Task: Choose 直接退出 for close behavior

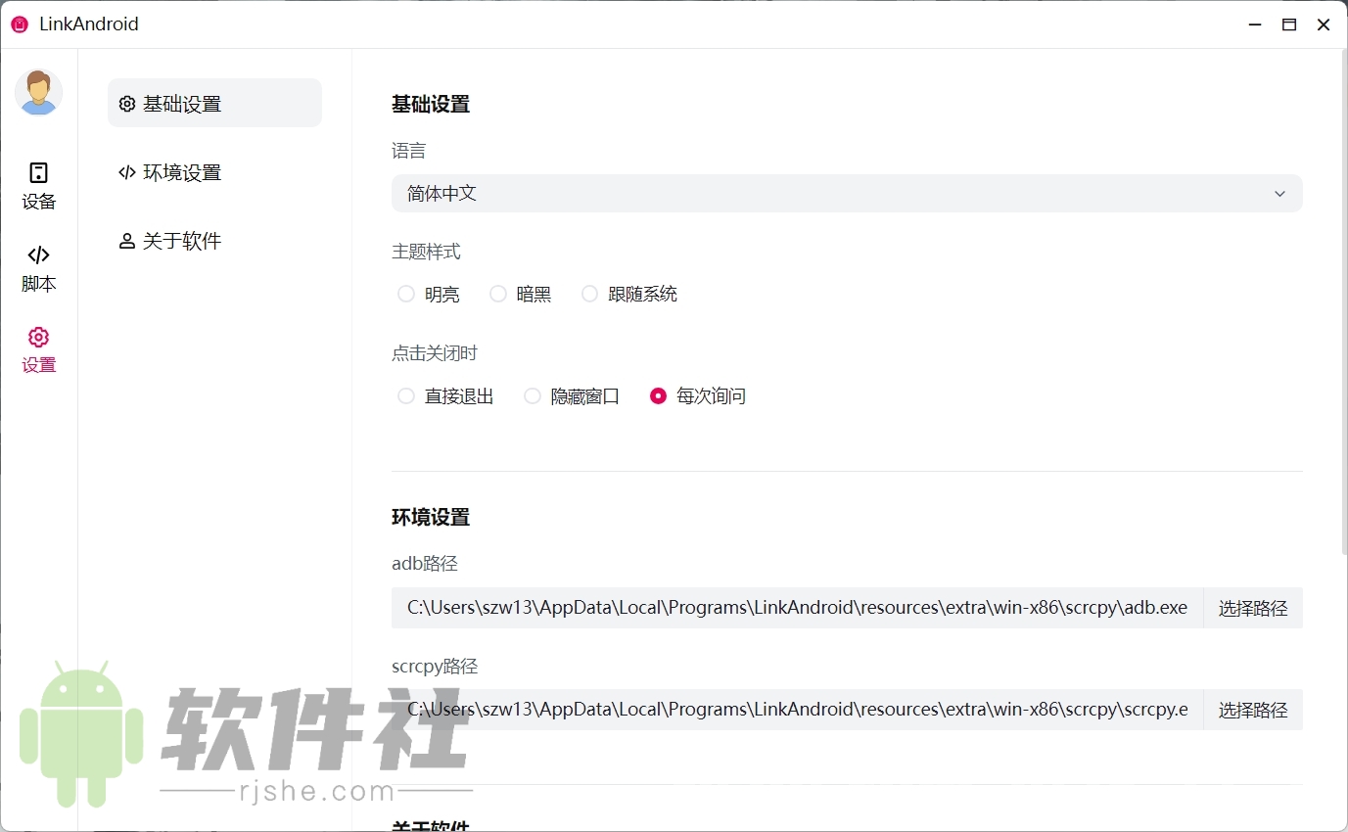Action: [x=405, y=396]
